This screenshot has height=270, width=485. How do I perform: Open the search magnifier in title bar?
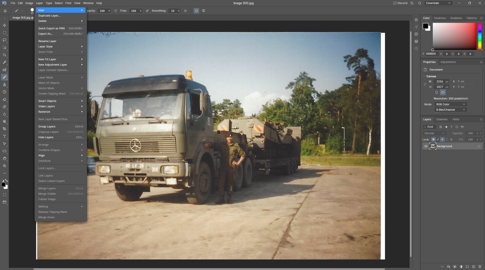(x=420, y=3)
